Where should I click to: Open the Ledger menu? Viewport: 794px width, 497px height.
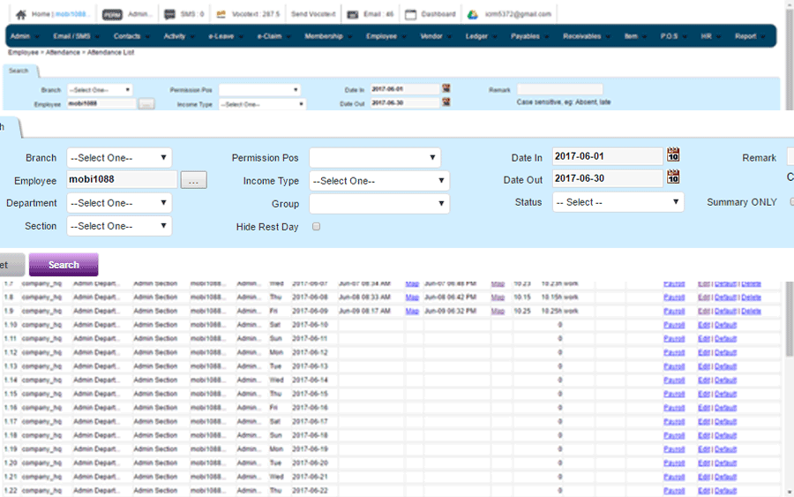(x=481, y=36)
